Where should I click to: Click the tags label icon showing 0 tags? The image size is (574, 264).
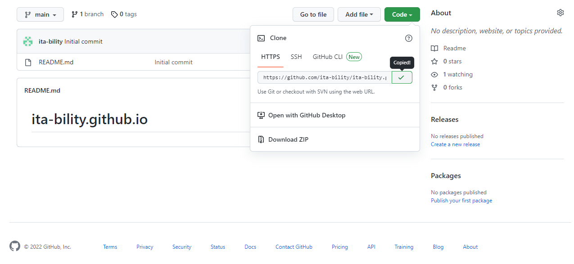(114, 14)
